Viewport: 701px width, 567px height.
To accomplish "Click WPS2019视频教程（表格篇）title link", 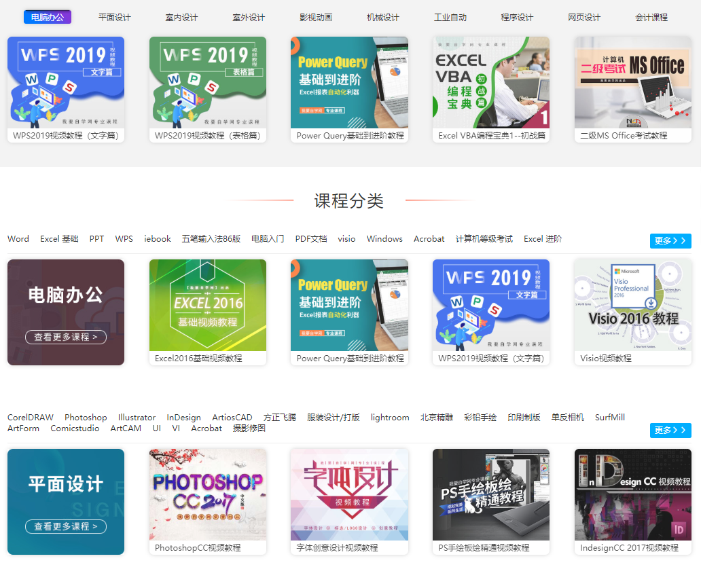I will point(207,135).
